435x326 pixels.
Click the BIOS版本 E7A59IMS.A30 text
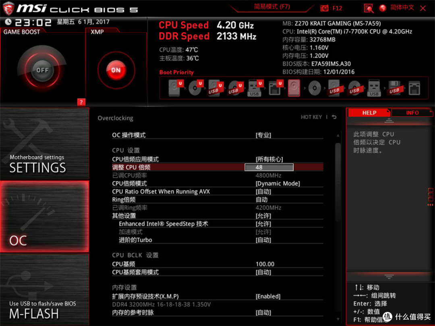[317, 64]
